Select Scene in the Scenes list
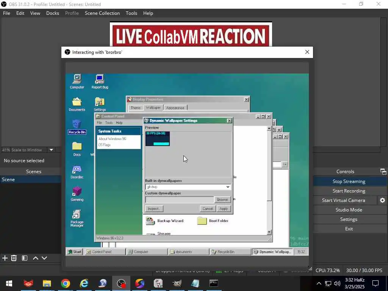The image size is (388, 291). click(31, 179)
